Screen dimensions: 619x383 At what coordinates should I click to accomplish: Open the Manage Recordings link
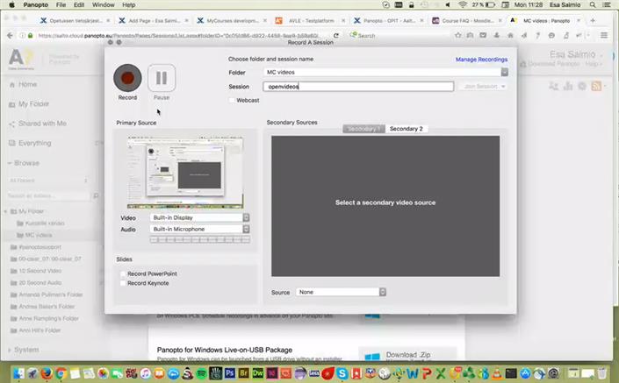(x=481, y=60)
